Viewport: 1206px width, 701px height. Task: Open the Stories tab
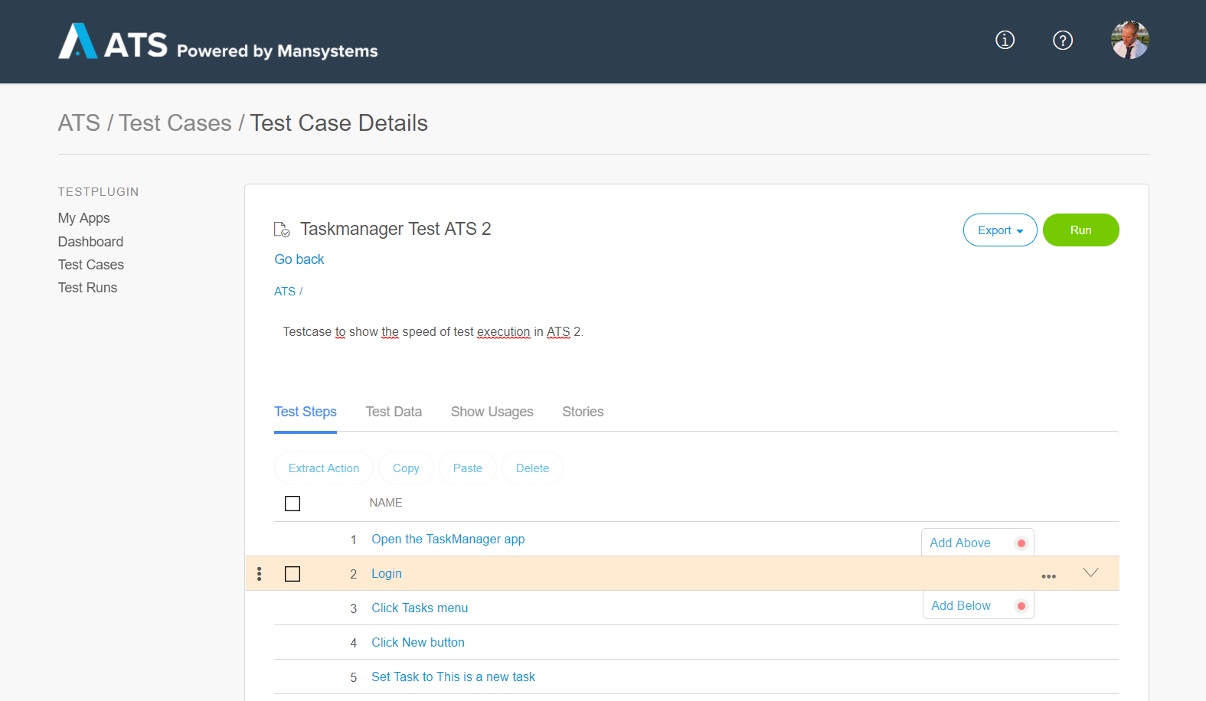[x=583, y=412]
